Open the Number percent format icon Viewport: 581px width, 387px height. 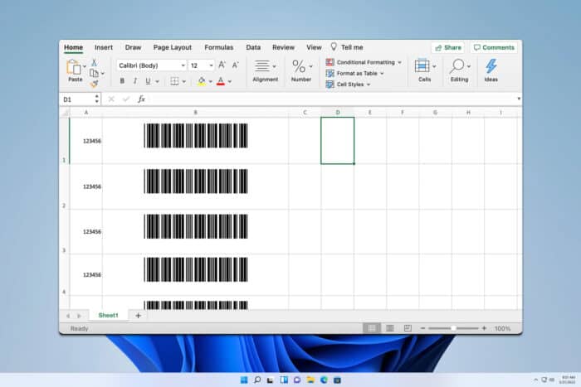tap(299, 66)
